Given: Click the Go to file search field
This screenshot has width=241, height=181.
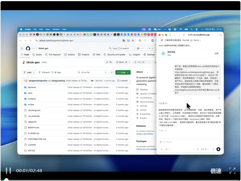Looking at the screenshot, I should point(92,72).
